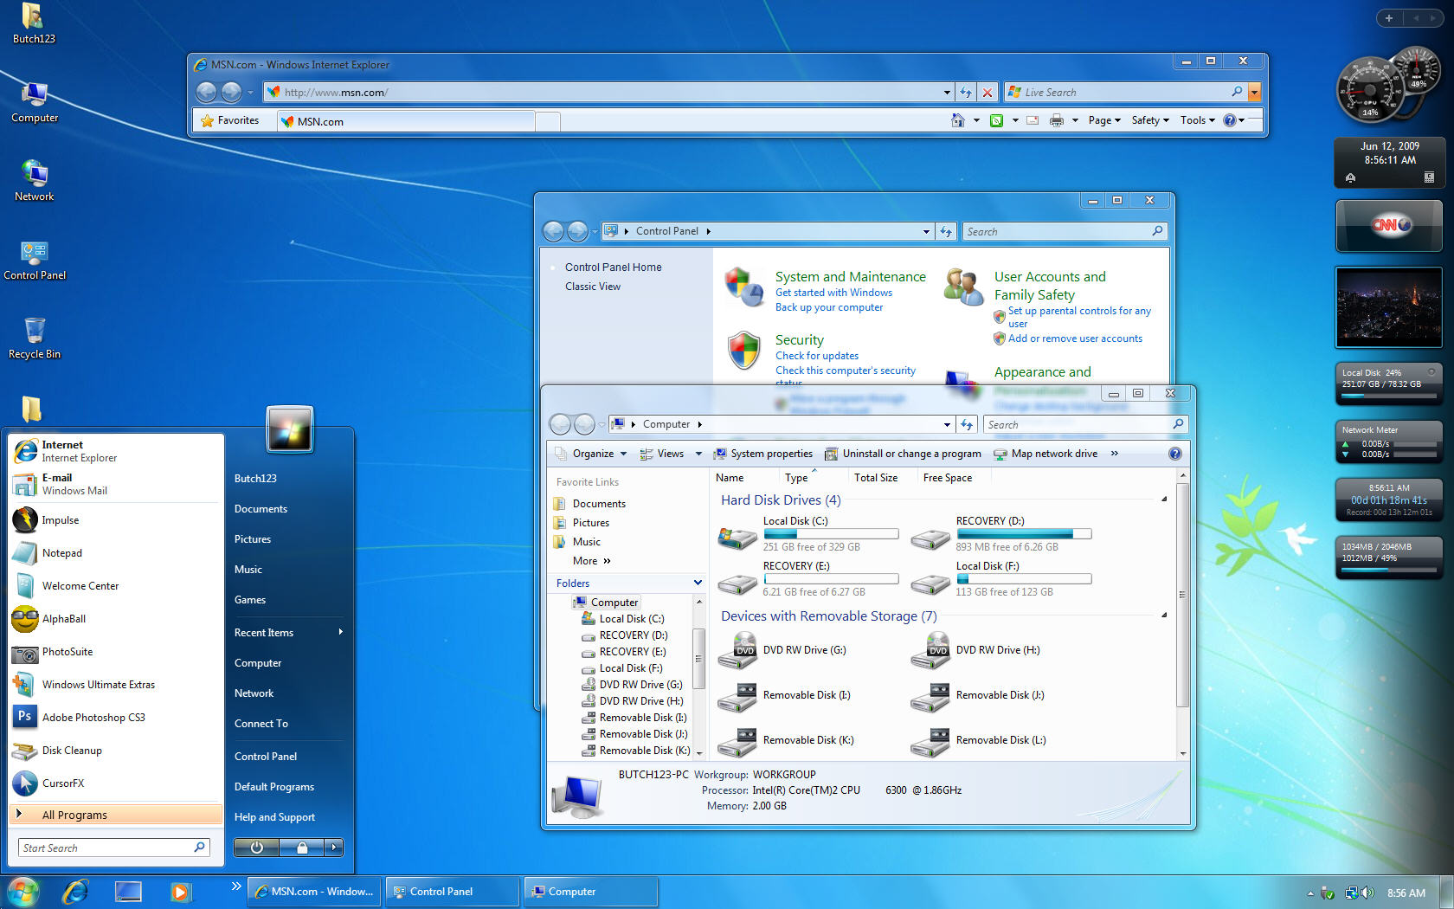
Task: Click the All Programs entry
Action: tap(75, 815)
